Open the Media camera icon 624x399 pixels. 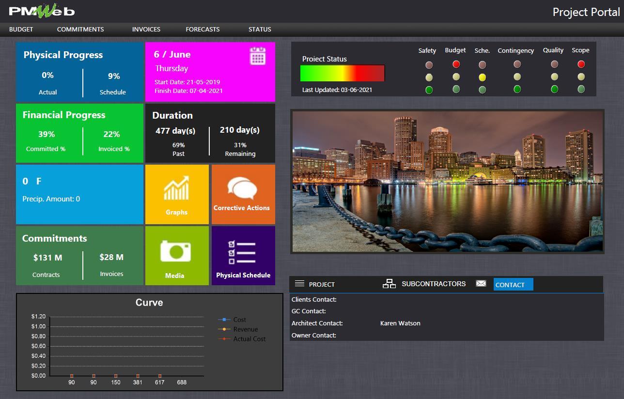[x=175, y=251]
